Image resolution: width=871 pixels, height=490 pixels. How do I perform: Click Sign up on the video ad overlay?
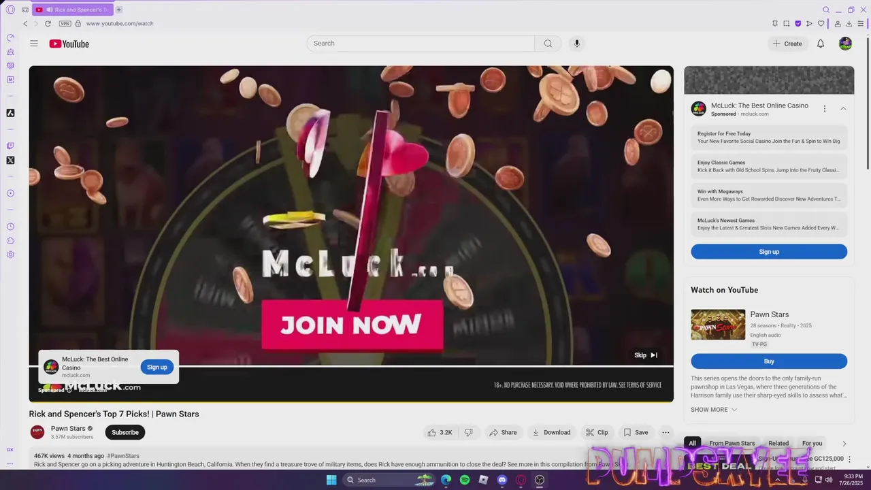(157, 367)
